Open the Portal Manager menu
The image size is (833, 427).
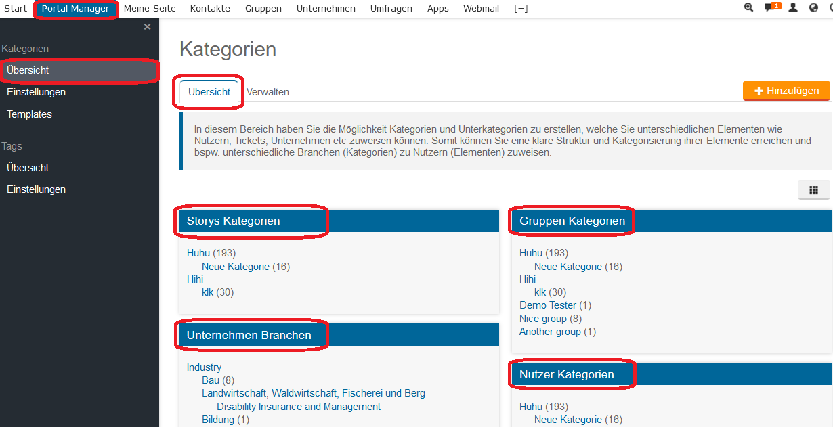pyautogui.click(x=75, y=9)
